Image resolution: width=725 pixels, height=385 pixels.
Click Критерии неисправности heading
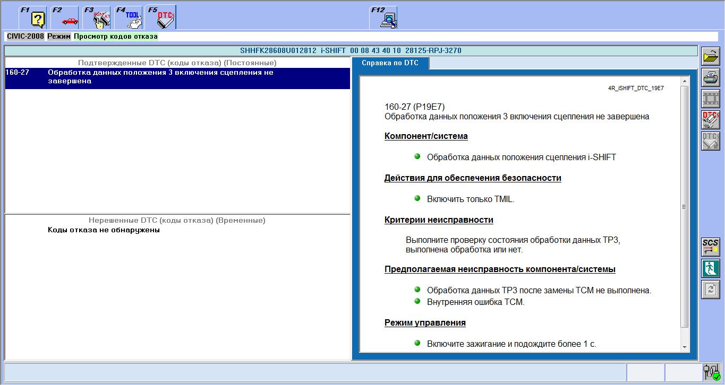point(439,220)
